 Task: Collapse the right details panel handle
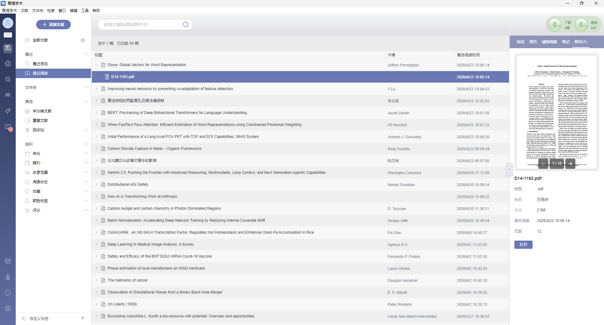tap(509, 169)
